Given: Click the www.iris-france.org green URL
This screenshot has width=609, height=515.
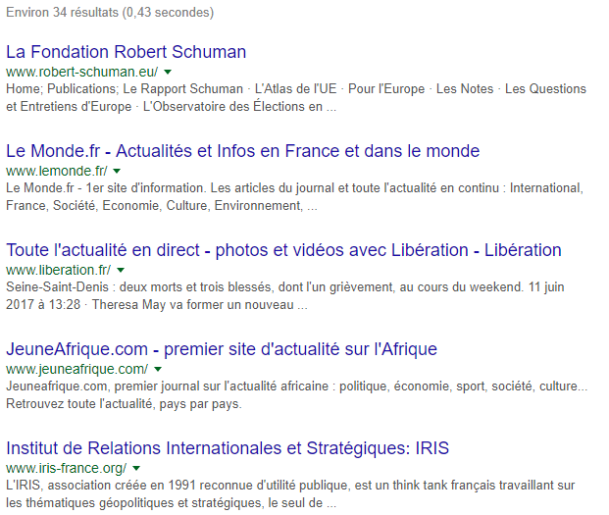Looking at the screenshot, I should tap(66, 468).
